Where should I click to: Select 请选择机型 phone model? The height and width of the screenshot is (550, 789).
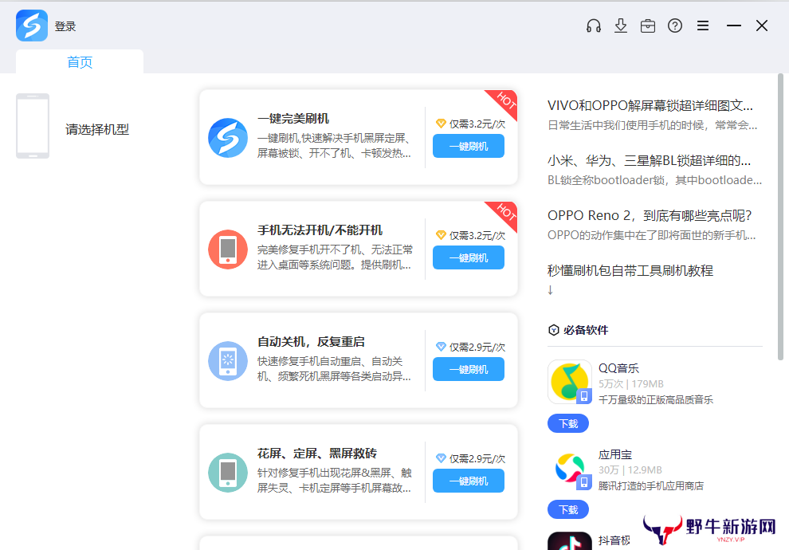[97, 129]
